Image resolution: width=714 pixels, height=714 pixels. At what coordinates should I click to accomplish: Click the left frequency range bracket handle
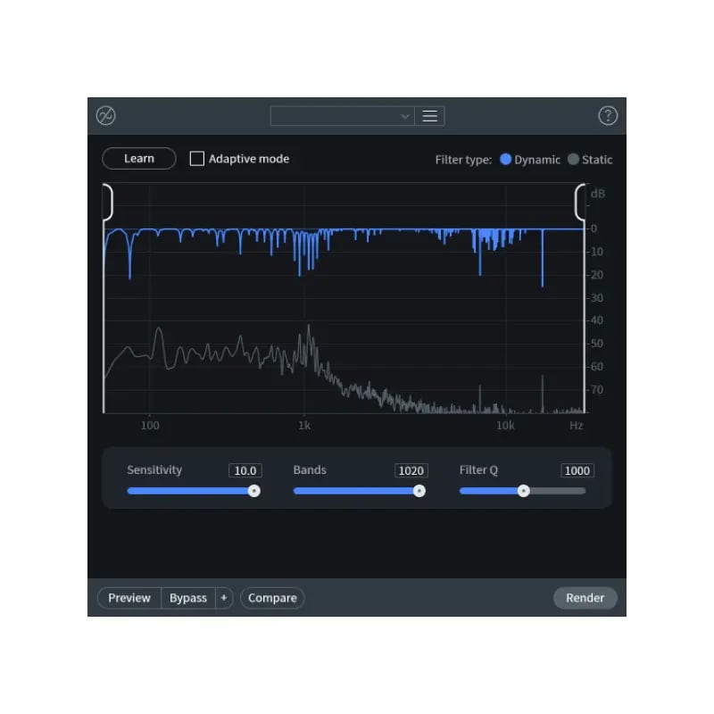pyautogui.click(x=108, y=203)
